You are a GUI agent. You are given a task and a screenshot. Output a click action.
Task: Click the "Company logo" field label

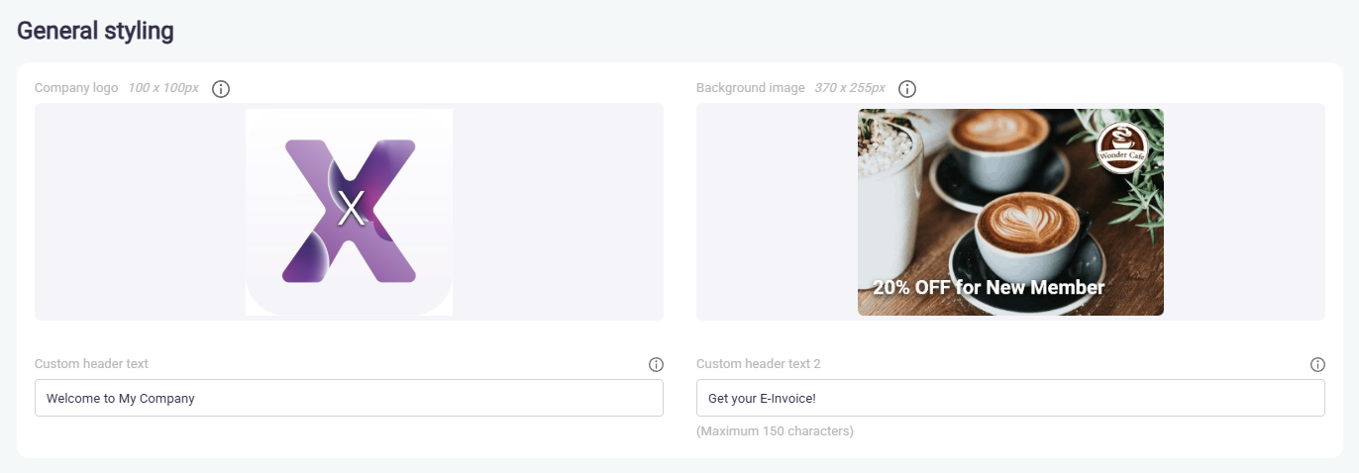(x=76, y=88)
